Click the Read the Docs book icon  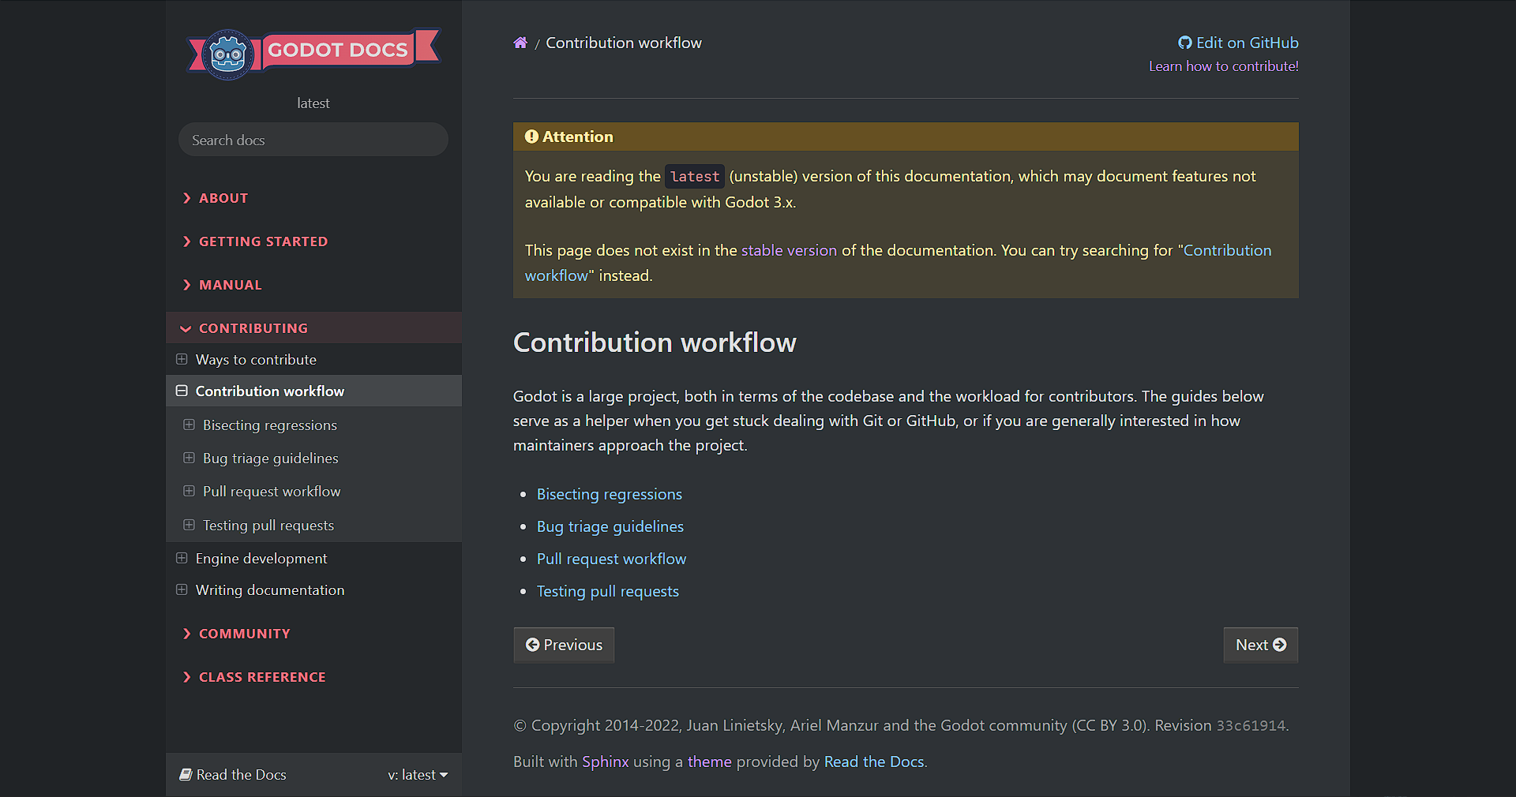pyautogui.click(x=186, y=775)
